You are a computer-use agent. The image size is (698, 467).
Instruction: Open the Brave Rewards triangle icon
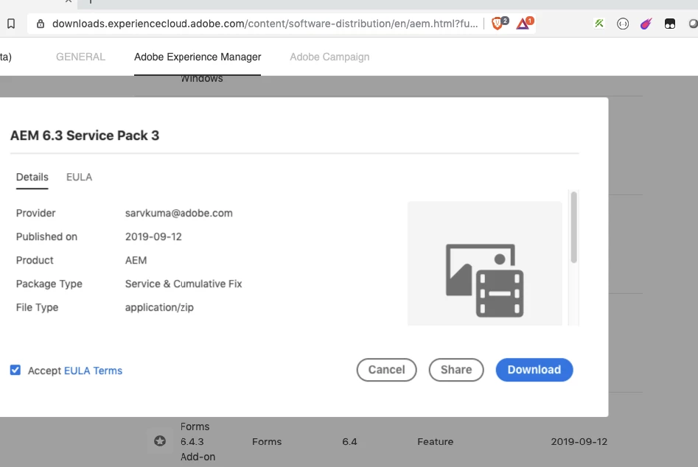pyautogui.click(x=523, y=24)
